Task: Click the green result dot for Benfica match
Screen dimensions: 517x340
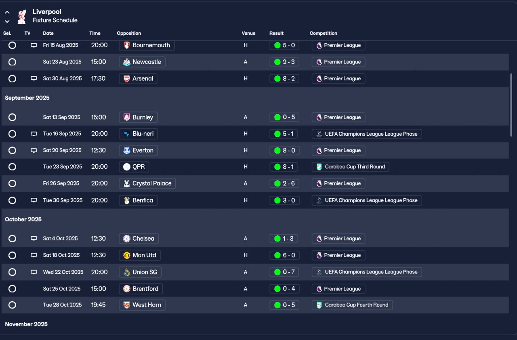Action: pos(277,200)
